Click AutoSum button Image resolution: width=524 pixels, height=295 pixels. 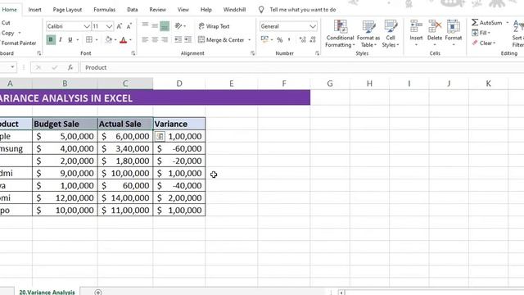pyautogui.click(x=487, y=22)
